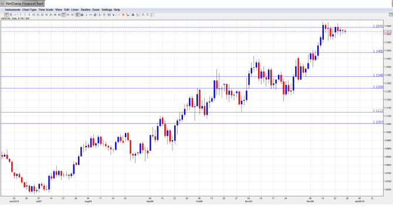This screenshot has height=221, width=393.
Task: Click the 1.1340 horizontal line label
Action: coord(378,75)
